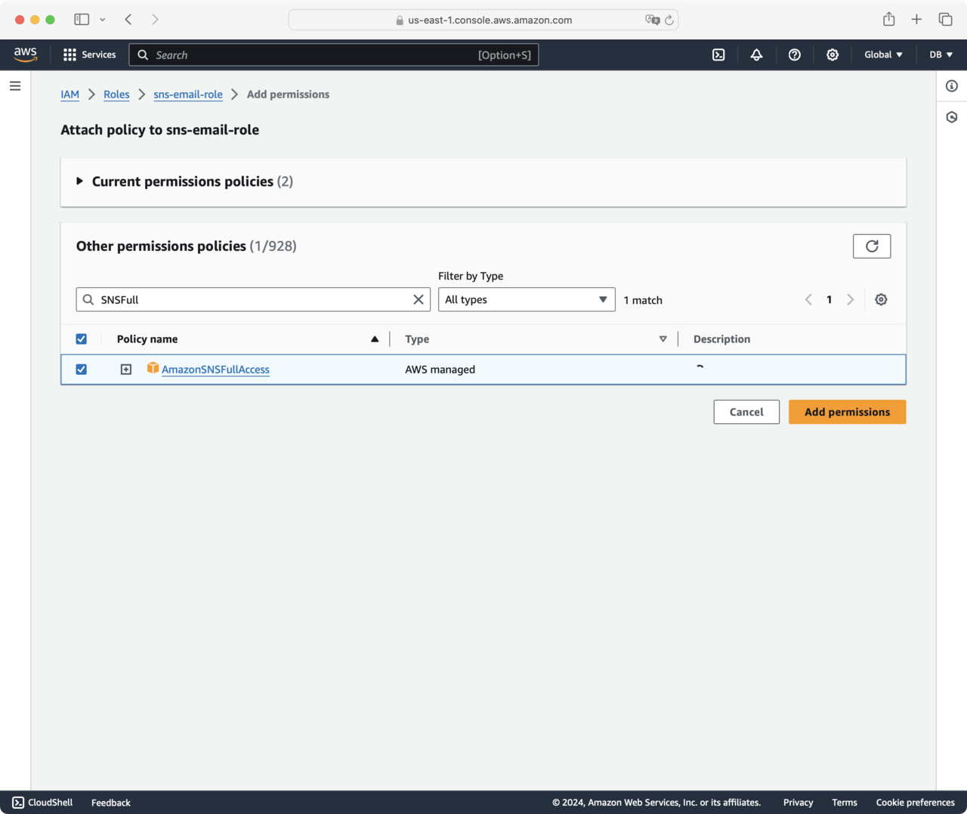The height and width of the screenshot is (814, 967).
Task: Open table preferences gear icon
Action: (x=881, y=300)
